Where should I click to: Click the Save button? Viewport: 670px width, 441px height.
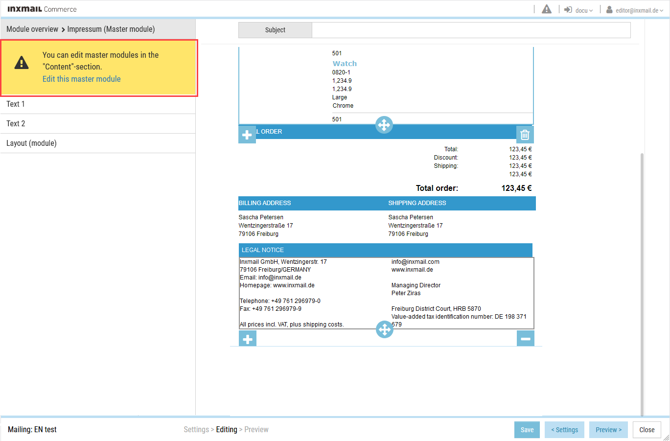tap(527, 430)
